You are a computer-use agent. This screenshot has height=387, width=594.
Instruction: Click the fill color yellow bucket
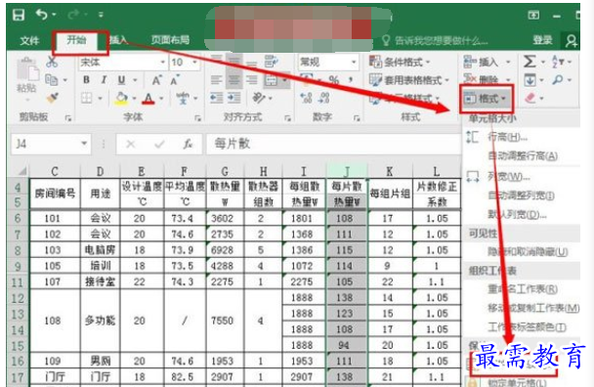point(121,98)
